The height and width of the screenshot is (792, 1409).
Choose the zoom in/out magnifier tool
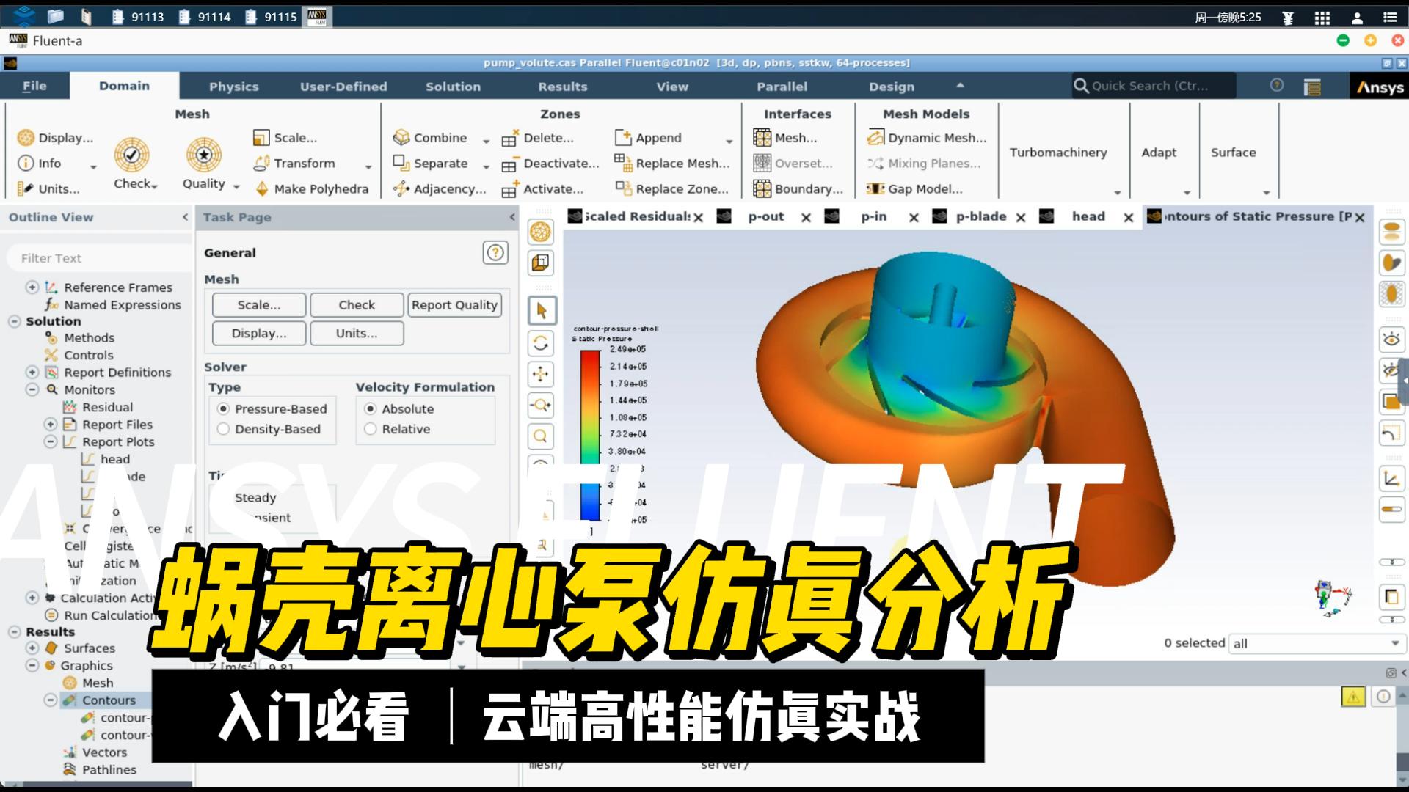[541, 406]
